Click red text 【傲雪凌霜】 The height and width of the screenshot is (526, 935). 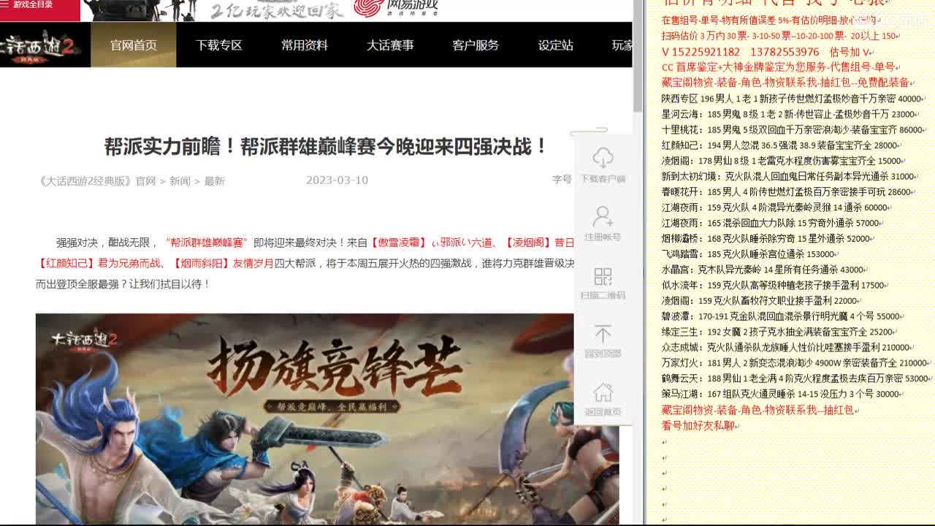[397, 243]
